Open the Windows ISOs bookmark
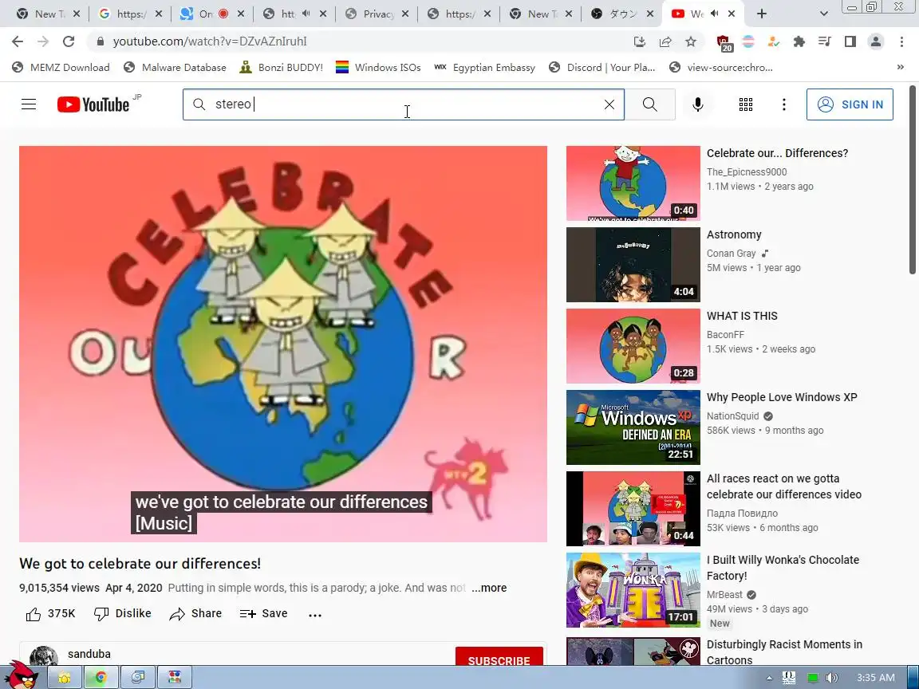The width and height of the screenshot is (919, 689). pos(378,67)
